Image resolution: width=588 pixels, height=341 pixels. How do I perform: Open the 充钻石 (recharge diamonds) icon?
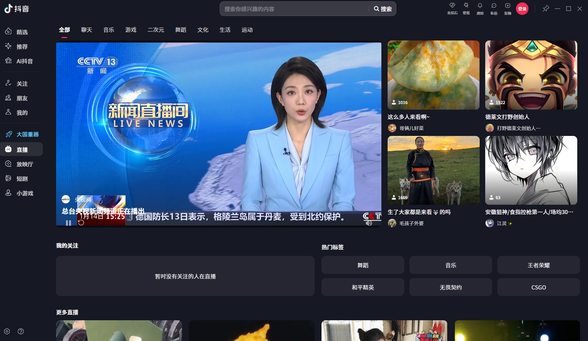tap(452, 9)
